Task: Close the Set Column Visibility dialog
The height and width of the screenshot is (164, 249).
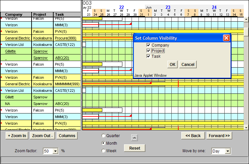Action: click(226, 38)
